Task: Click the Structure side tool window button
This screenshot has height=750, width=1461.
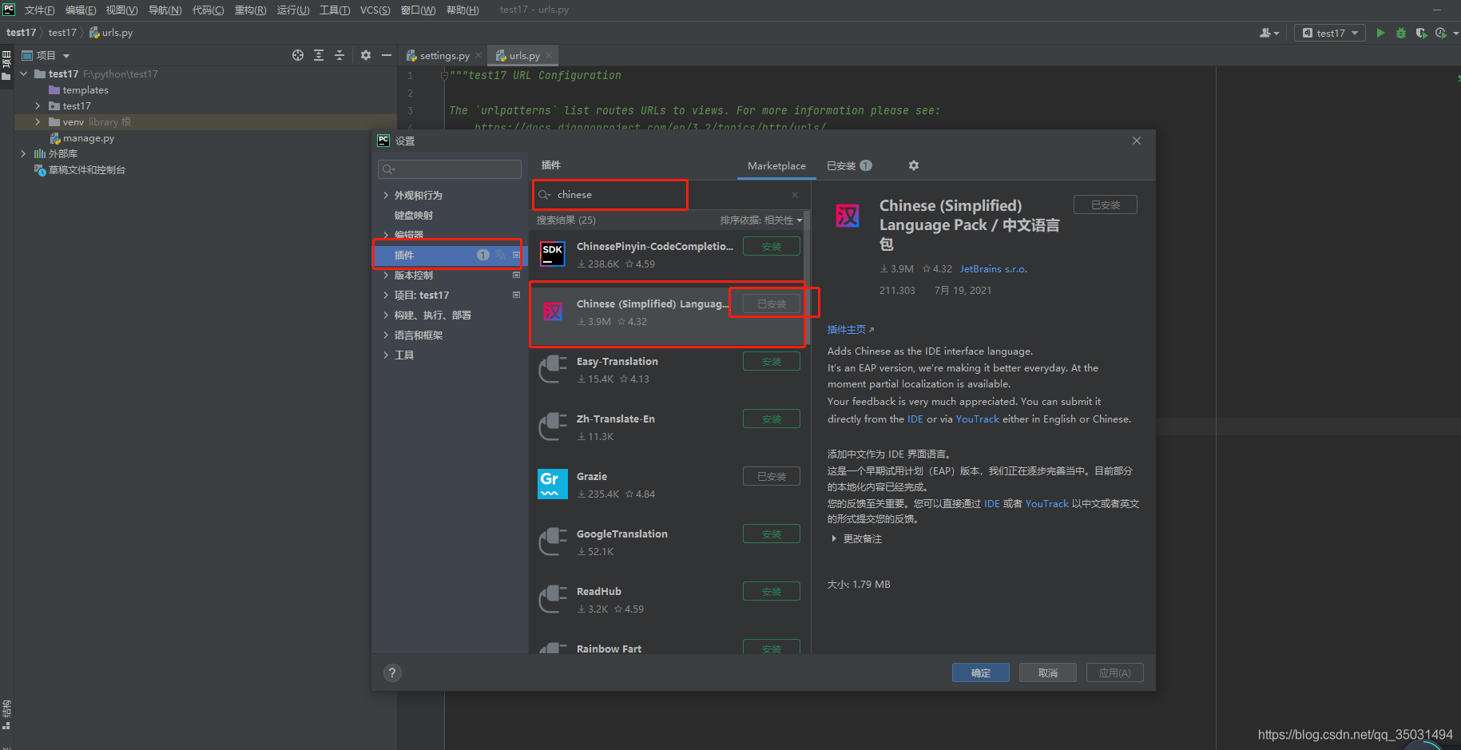Action: pos(6,713)
